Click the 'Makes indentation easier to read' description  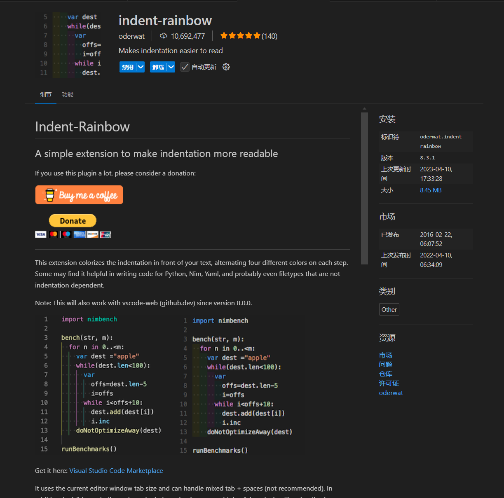171,50
